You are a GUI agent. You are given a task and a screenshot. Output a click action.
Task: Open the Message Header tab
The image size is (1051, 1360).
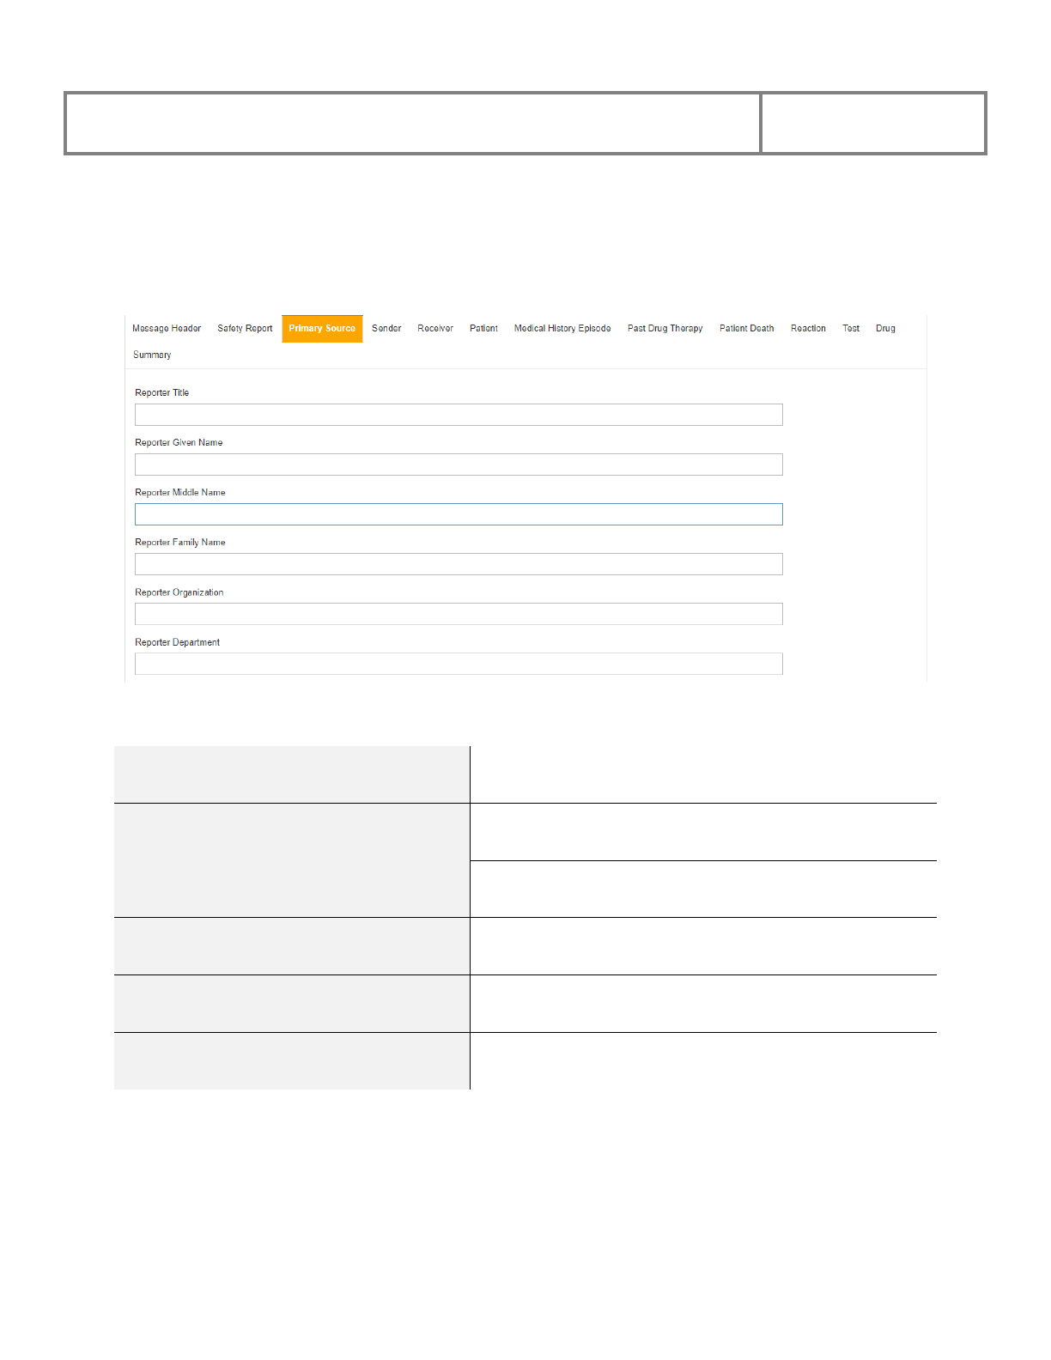(x=167, y=329)
